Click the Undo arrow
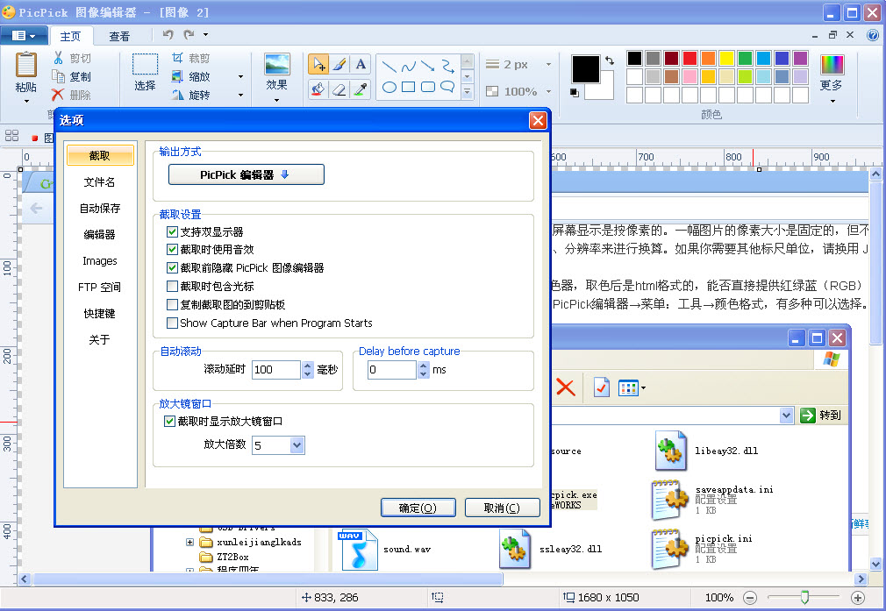Viewport: 886px width, 611px height. click(x=168, y=35)
